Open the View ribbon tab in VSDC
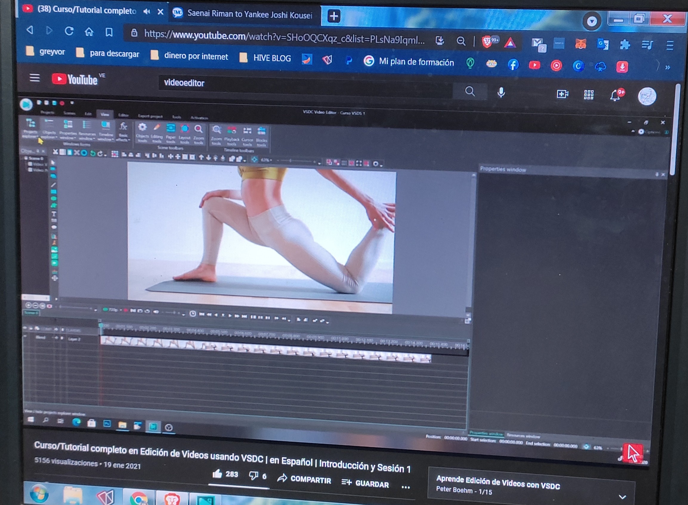 pos(105,114)
